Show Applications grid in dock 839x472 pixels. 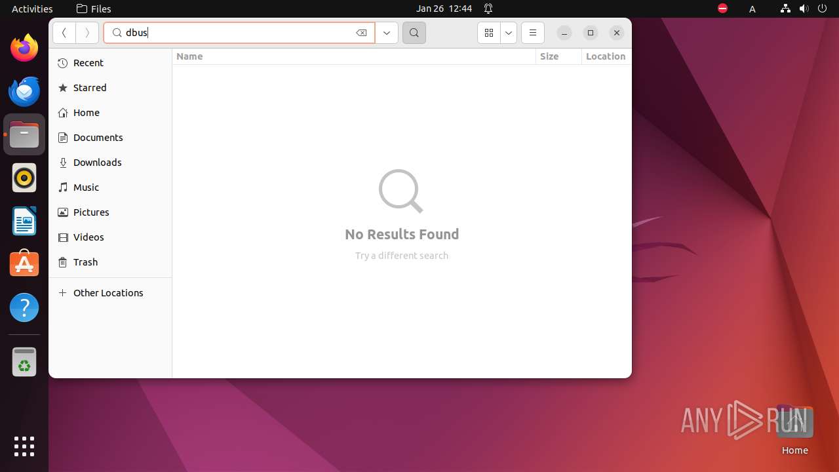[x=24, y=446]
